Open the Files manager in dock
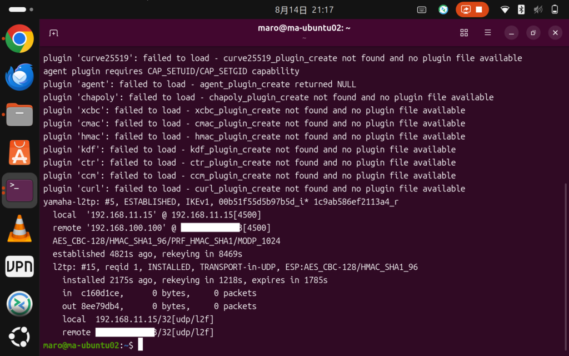This screenshot has width=569, height=356. [19, 115]
